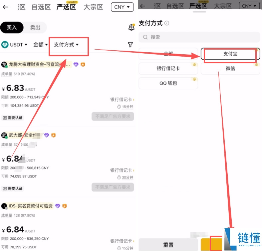Switch to 严选区 tab on left screen
Viewport: 262px width, 251px height.
point(66,7)
